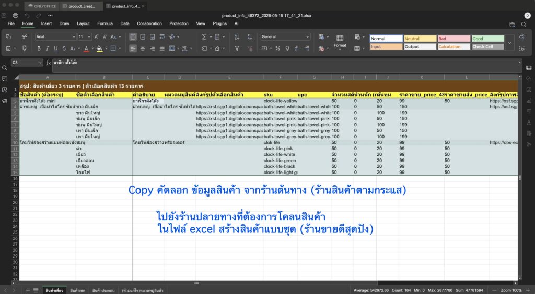535x294 pixels.
Task: Switch to the product_creat... document tab
Action: point(81,6)
